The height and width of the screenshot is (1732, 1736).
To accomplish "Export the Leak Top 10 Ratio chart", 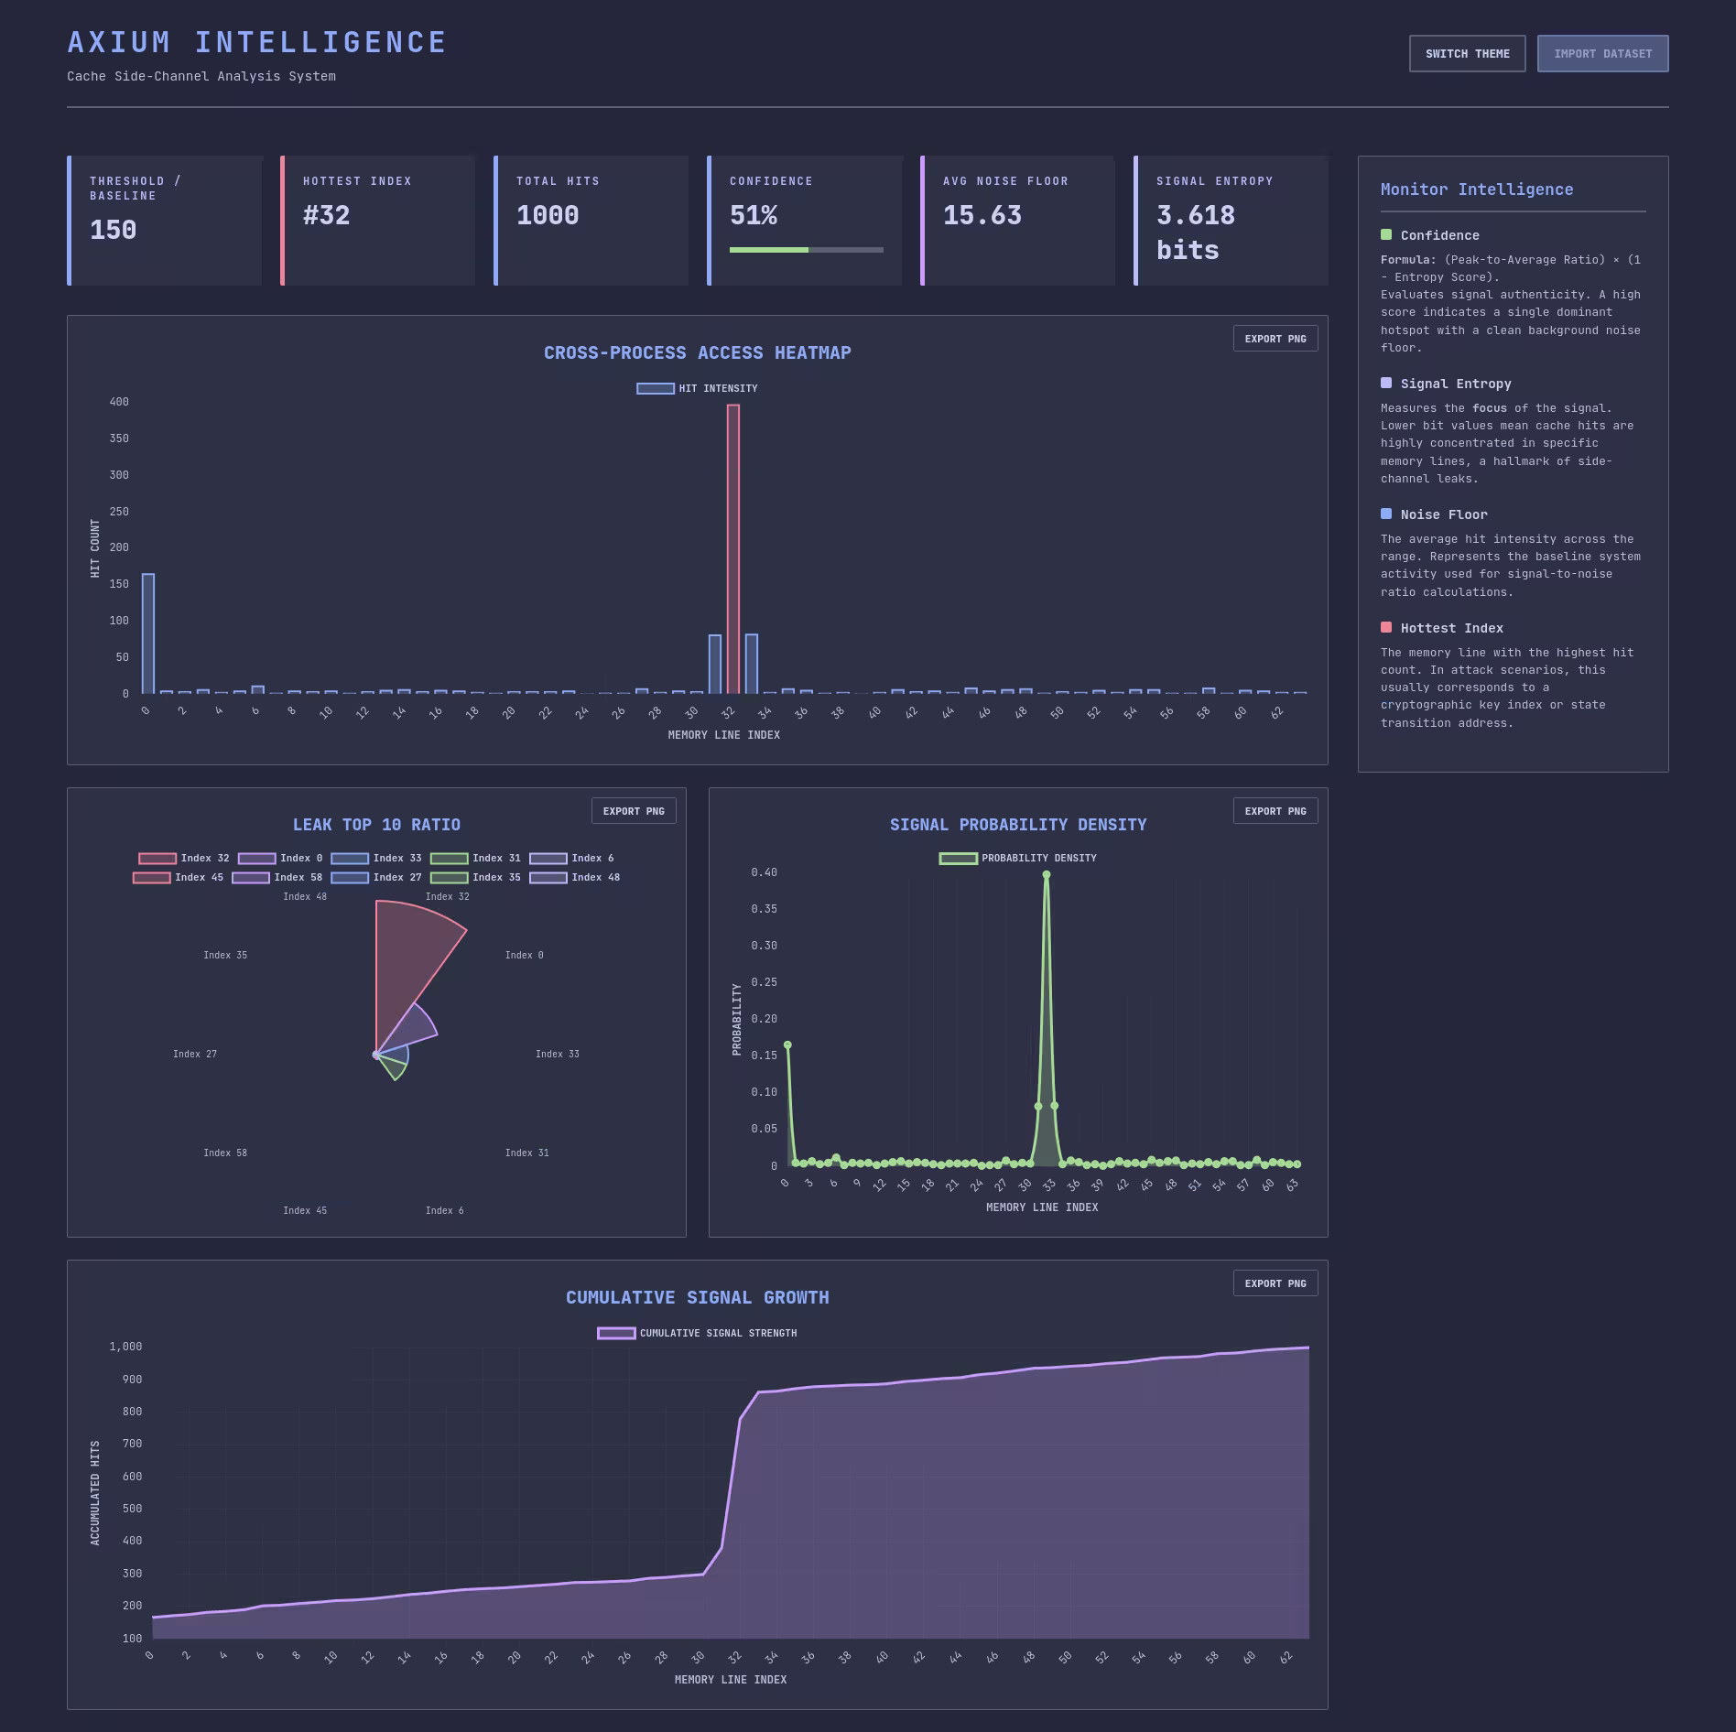I will click(x=633, y=811).
